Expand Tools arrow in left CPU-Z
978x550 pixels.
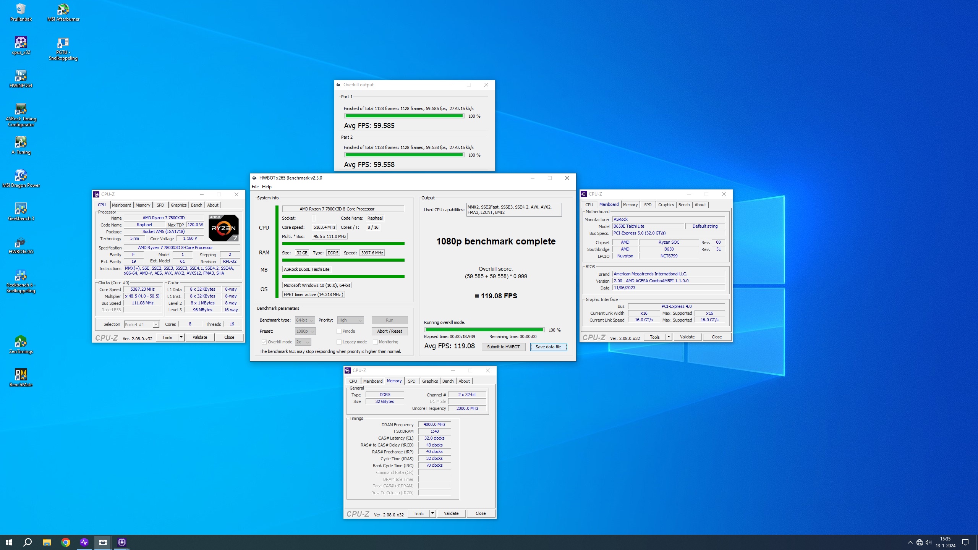pos(181,337)
